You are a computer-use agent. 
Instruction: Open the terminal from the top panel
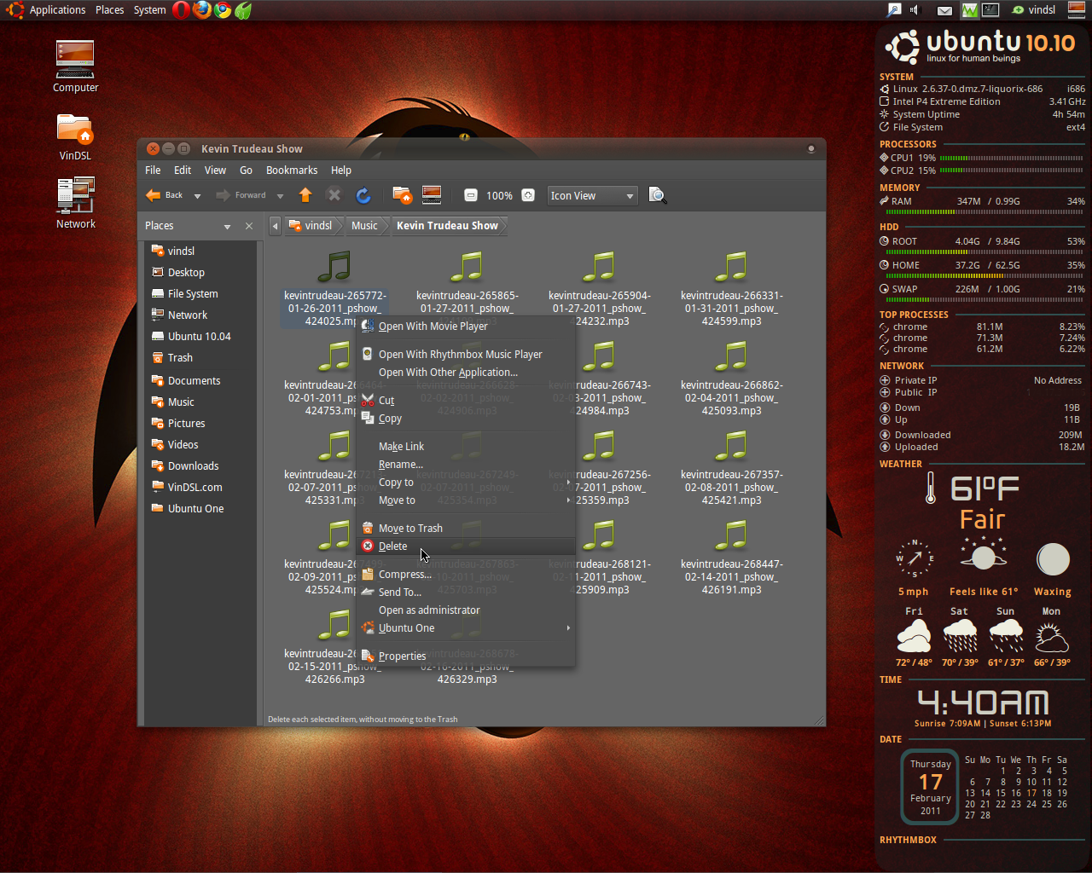[x=990, y=10]
